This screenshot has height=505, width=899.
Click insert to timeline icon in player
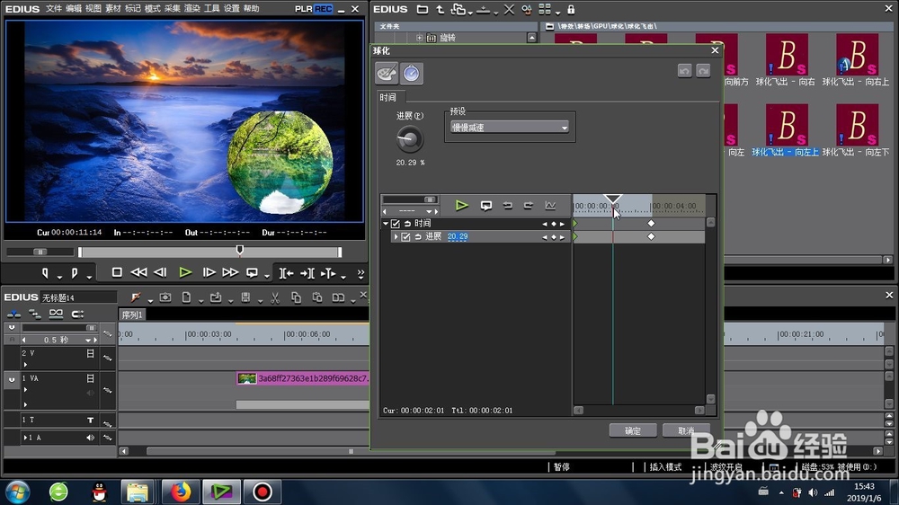point(286,273)
